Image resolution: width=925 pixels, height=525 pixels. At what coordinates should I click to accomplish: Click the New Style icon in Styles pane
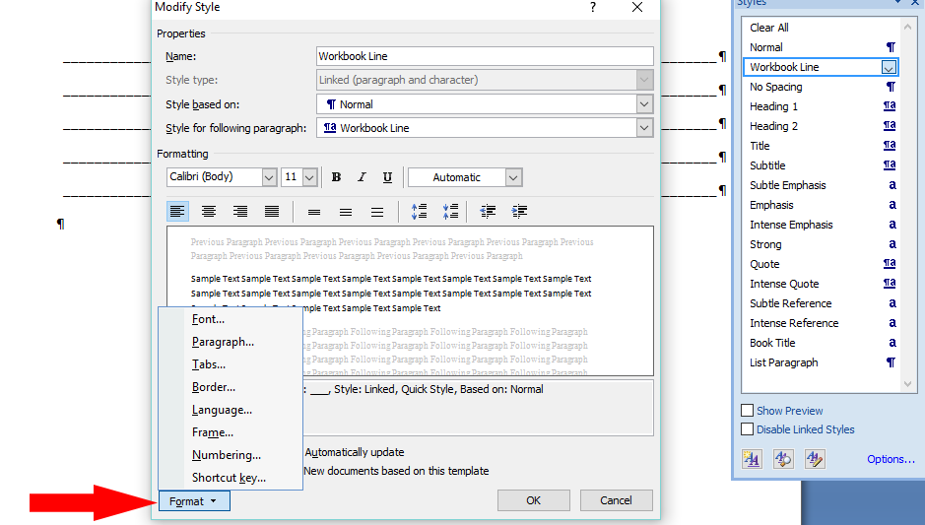point(752,458)
